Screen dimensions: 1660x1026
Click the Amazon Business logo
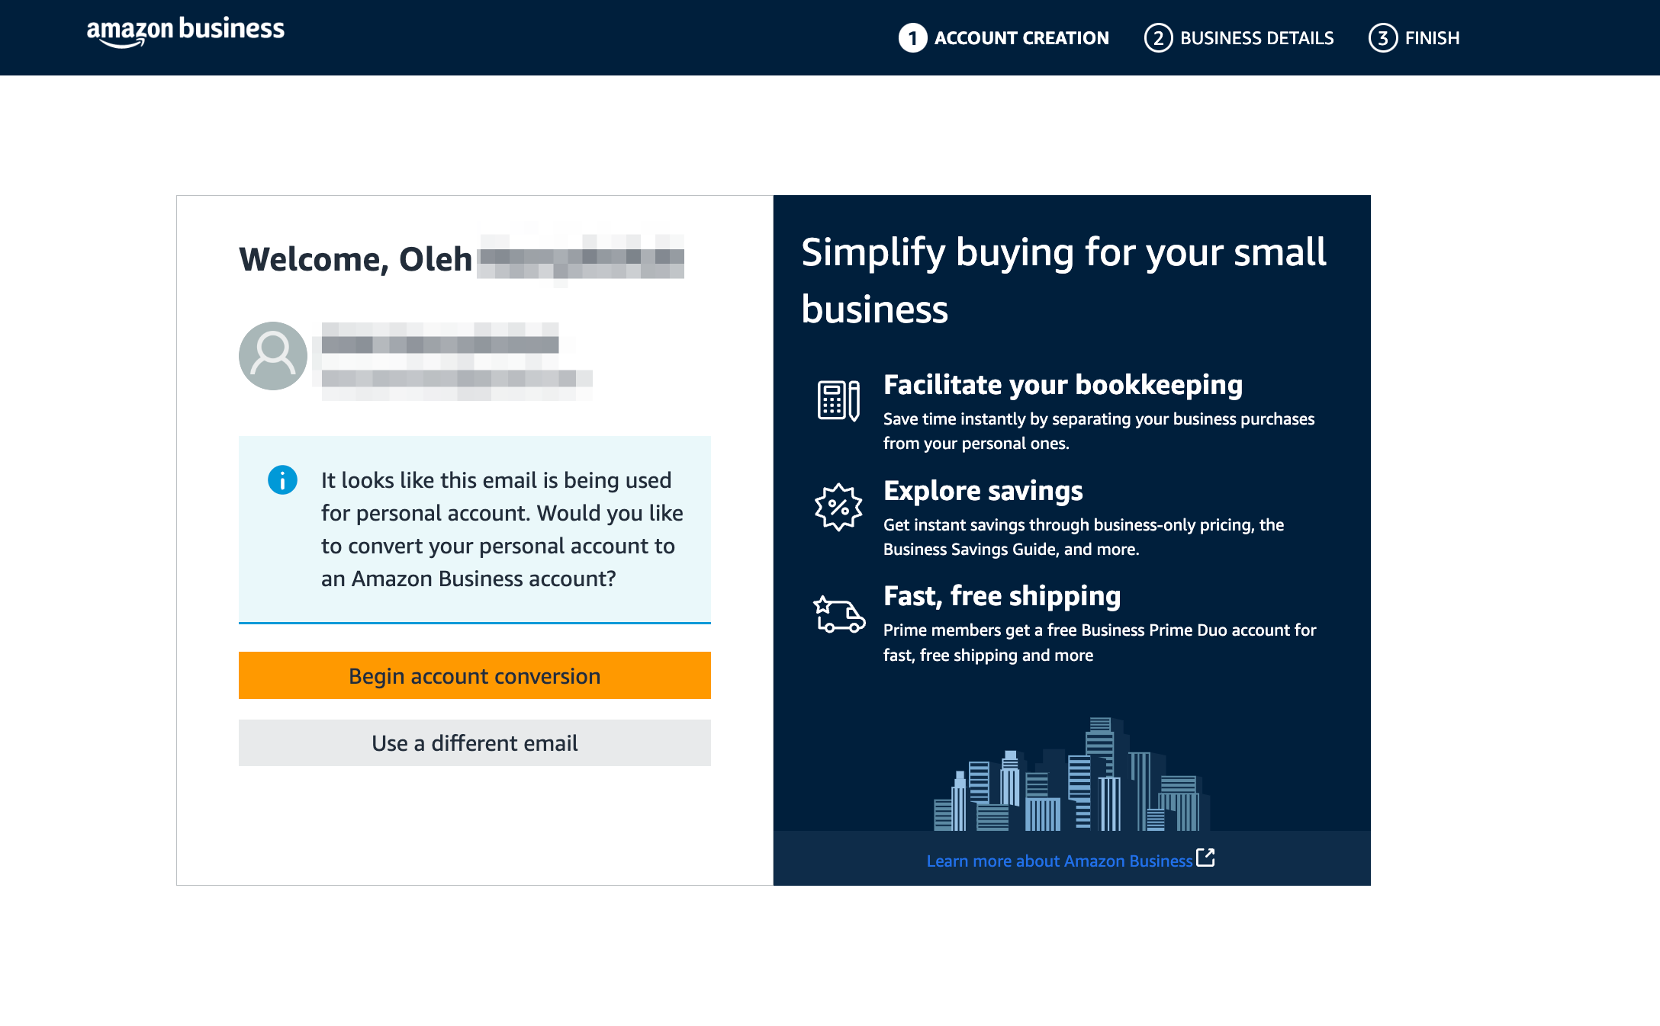pyautogui.click(x=185, y=31)
